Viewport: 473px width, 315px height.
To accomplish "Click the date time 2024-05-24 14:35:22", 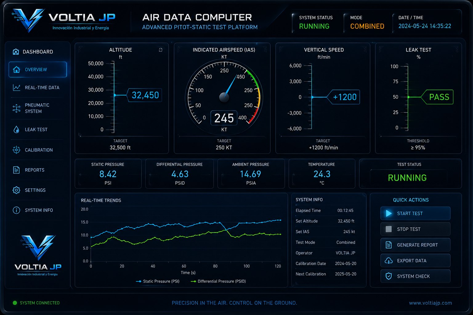I will 425,26.
